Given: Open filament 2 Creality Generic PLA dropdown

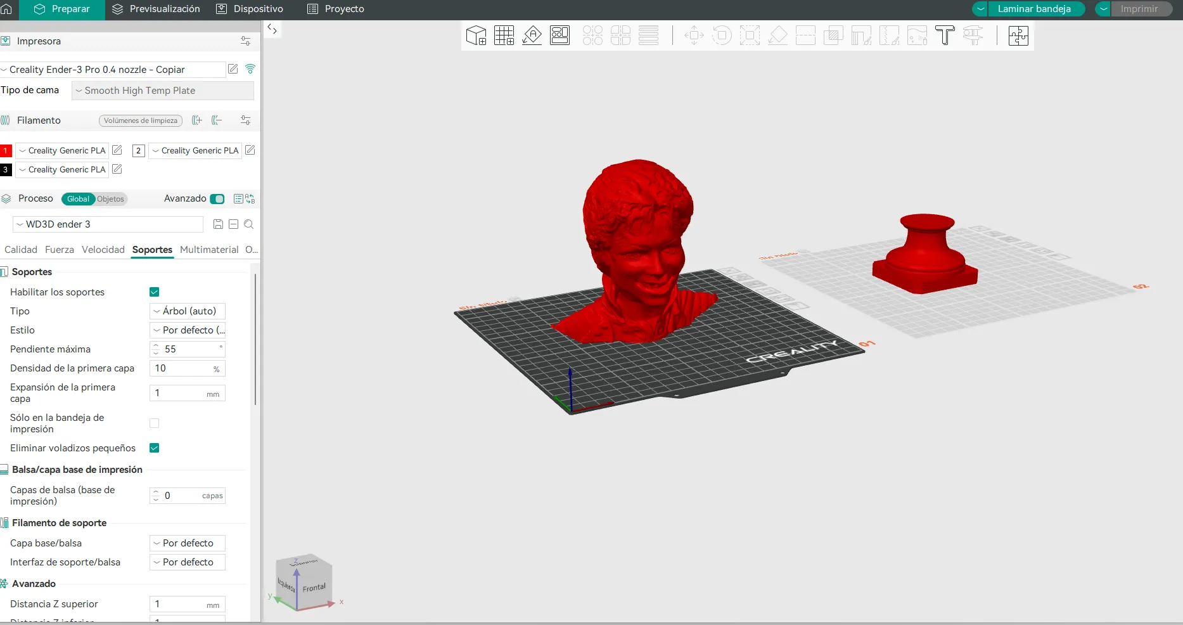Looking at the screenshot, I should 195,150.
